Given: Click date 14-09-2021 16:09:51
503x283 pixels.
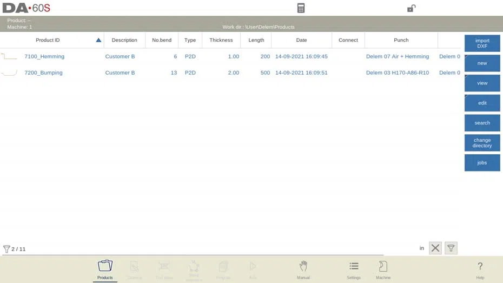Looking at the screenshot, I should coord(301,73).
